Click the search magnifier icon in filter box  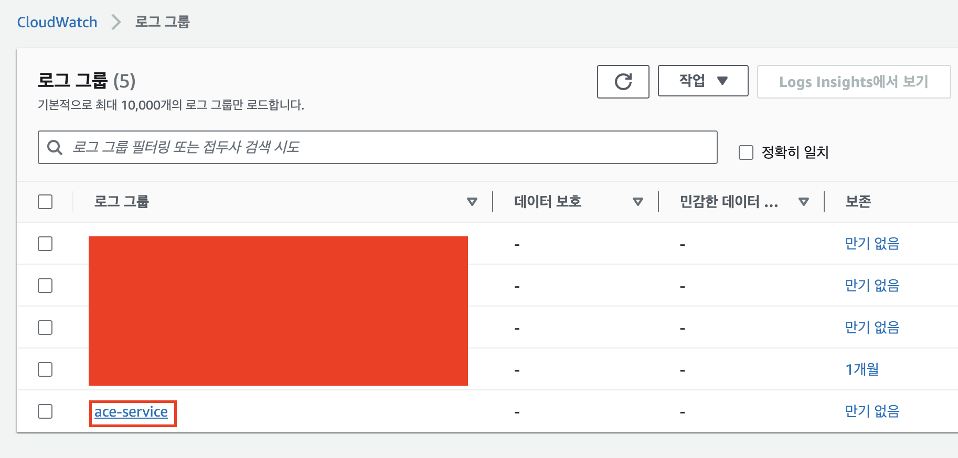point(55,147)
